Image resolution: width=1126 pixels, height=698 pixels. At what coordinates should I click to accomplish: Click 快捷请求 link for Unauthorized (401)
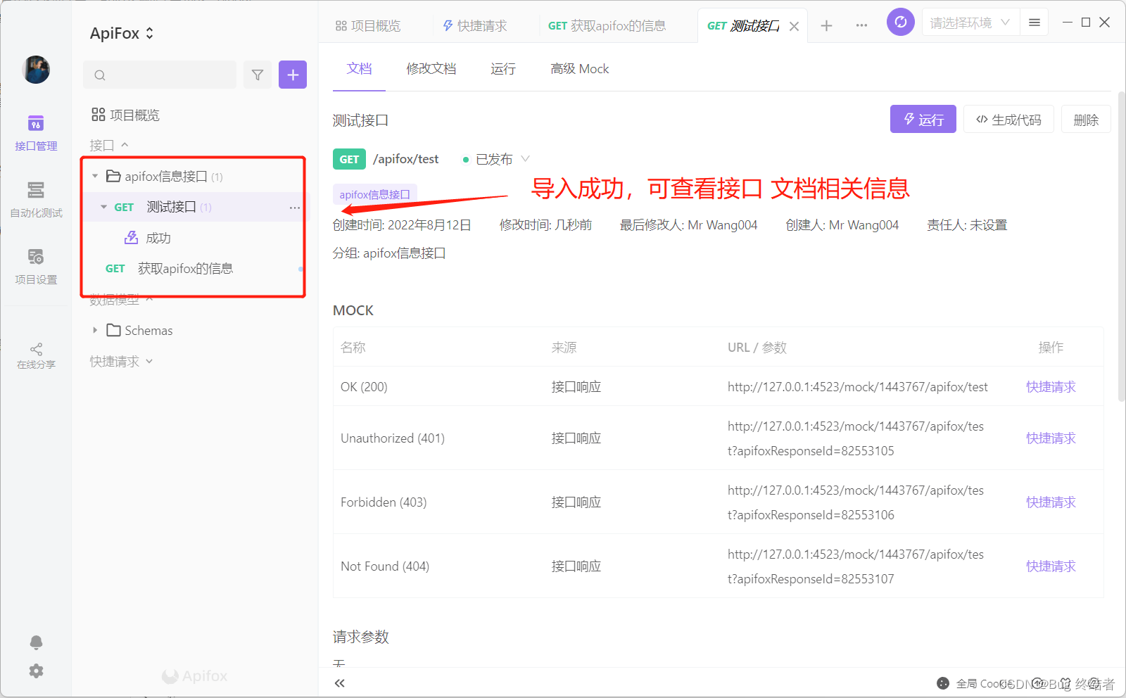[1051, 438]
